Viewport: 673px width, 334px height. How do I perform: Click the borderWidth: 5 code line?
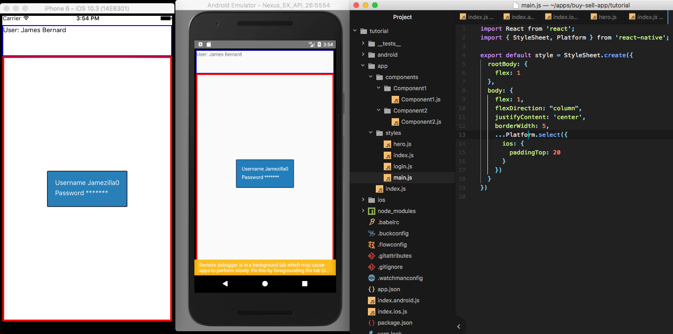coord(522,126)
